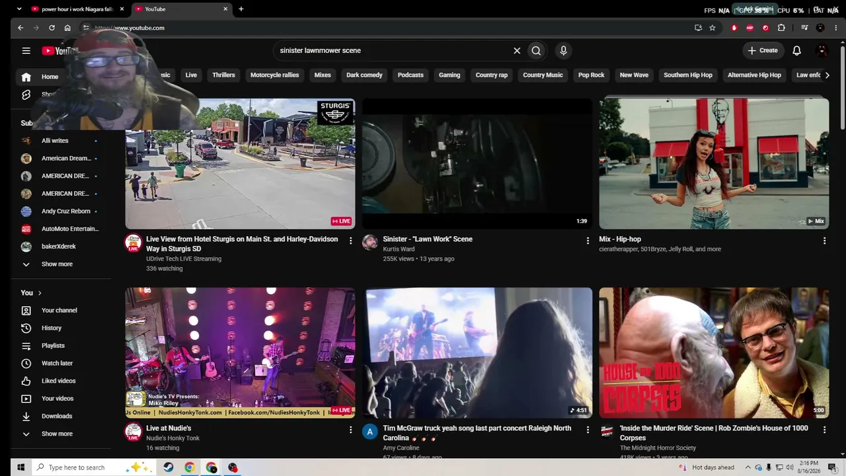Open options for Live View Sturgis video
Image resolution: width=846 pixels, height=476 pixels.
tap(350, 241)
